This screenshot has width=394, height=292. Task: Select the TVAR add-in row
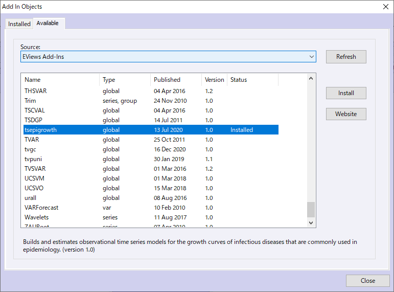151,140
